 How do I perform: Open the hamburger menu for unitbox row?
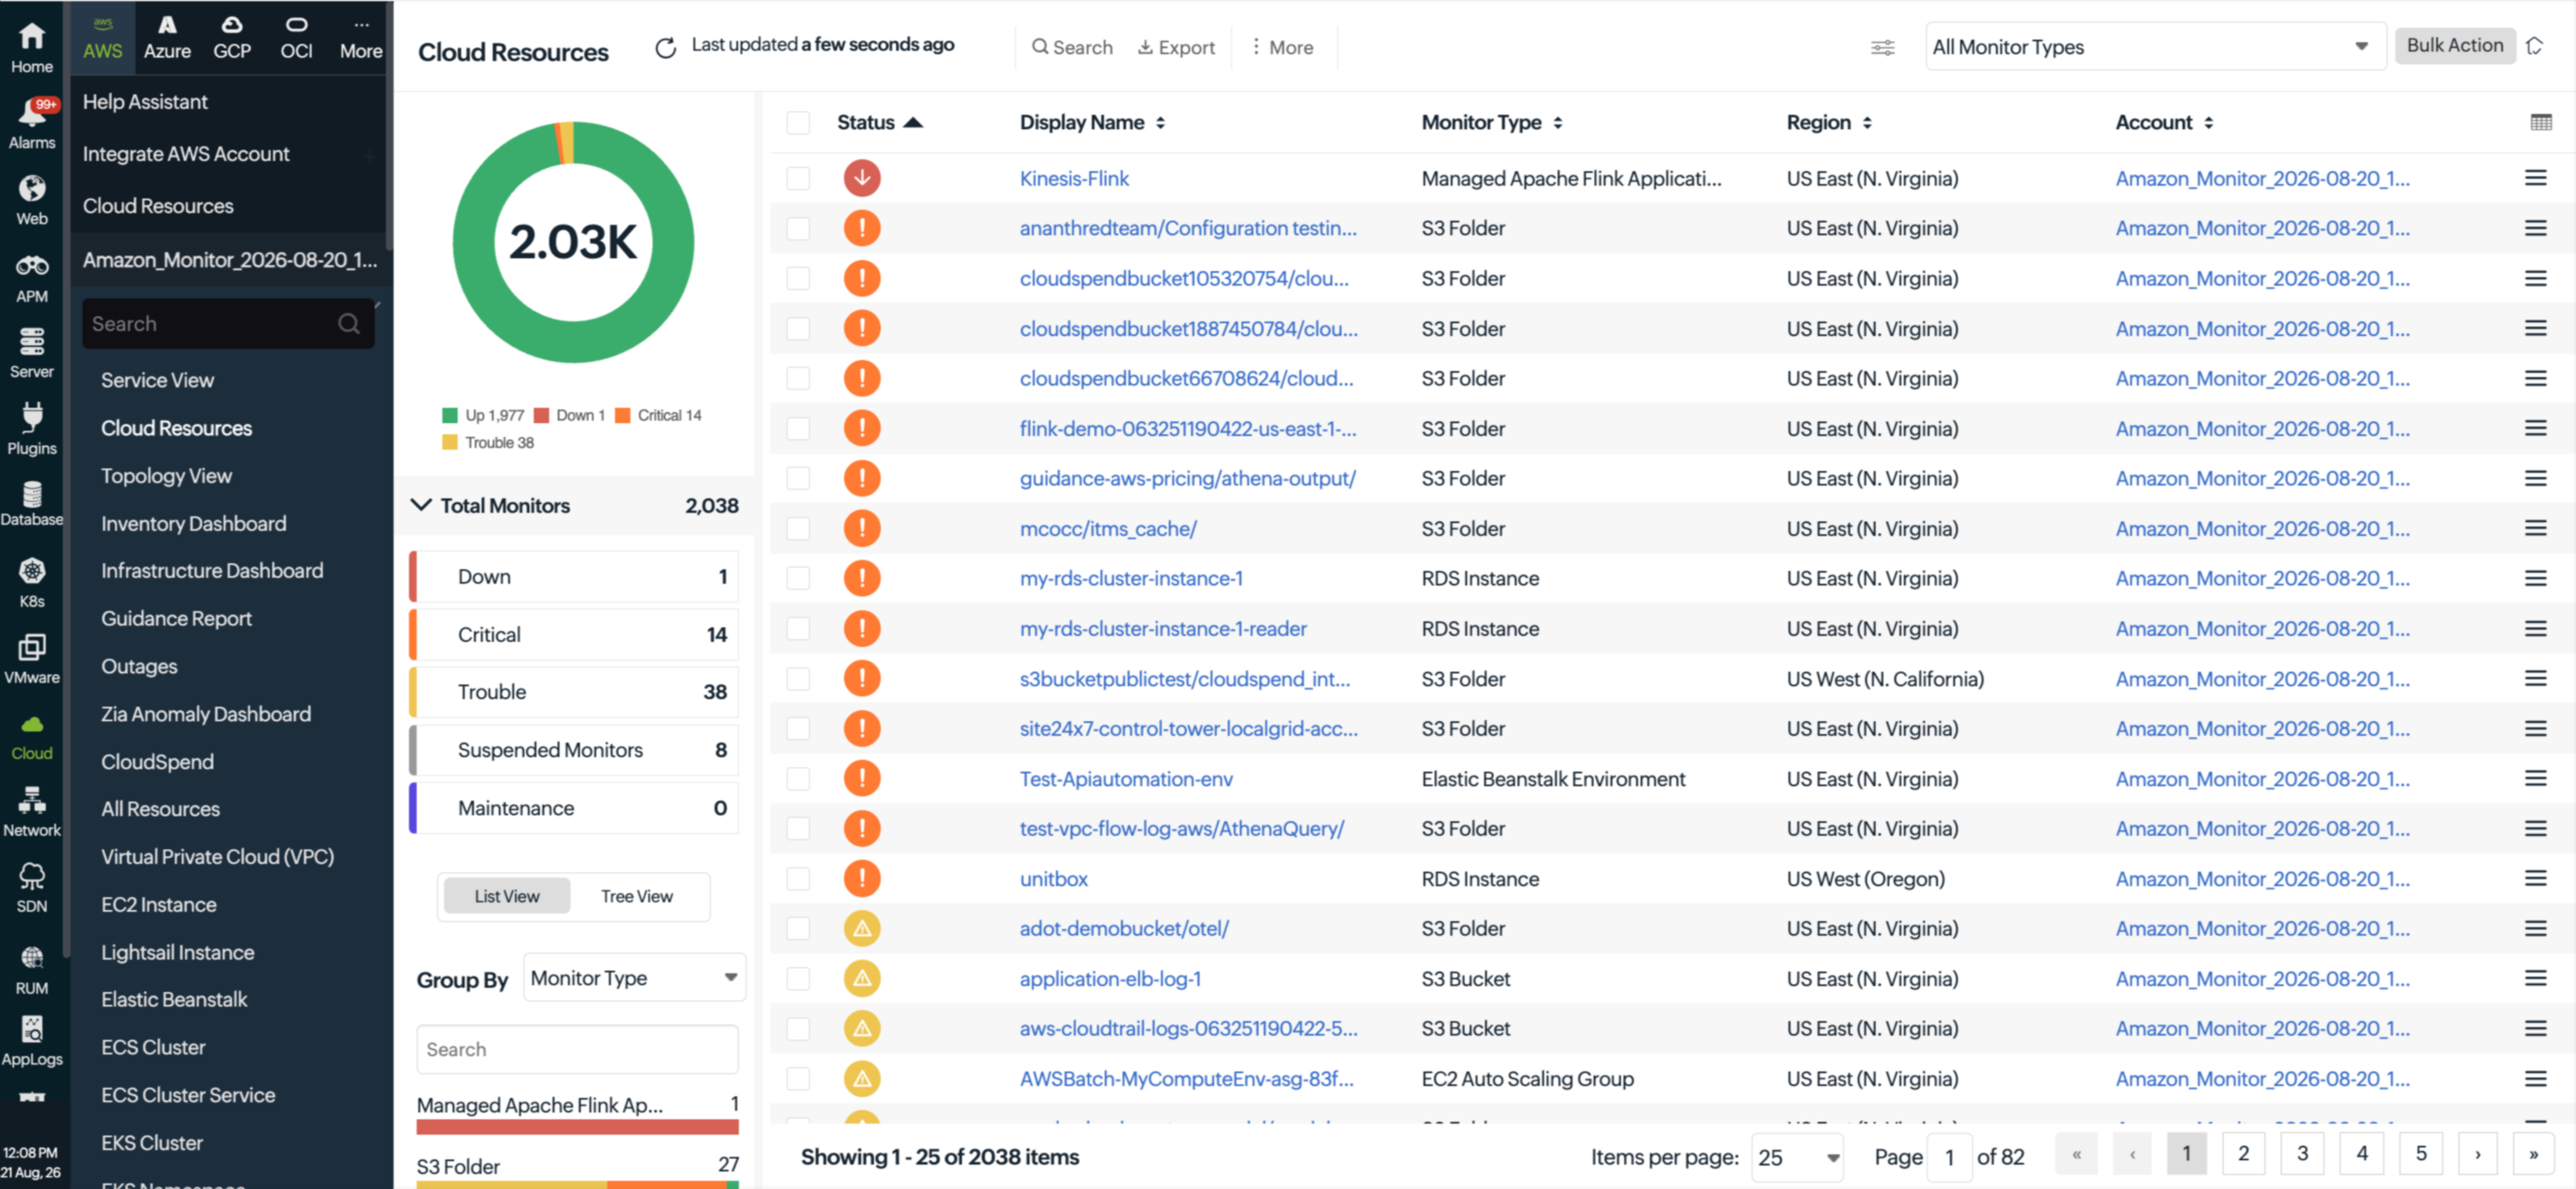2535,878
